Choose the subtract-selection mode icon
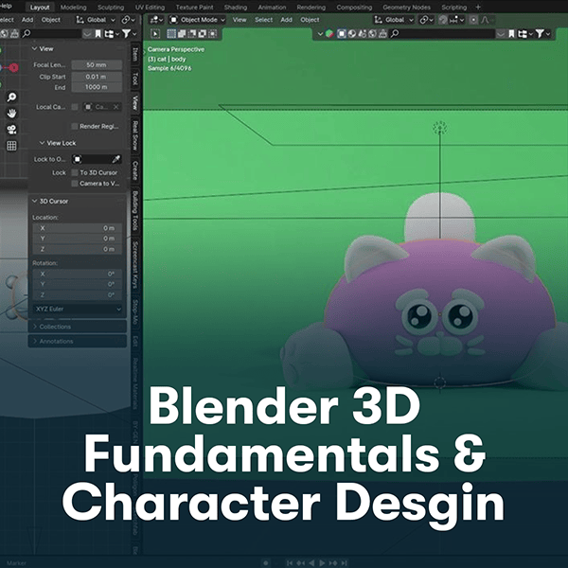Screen dimensions: 568x568 click(192, 34)
